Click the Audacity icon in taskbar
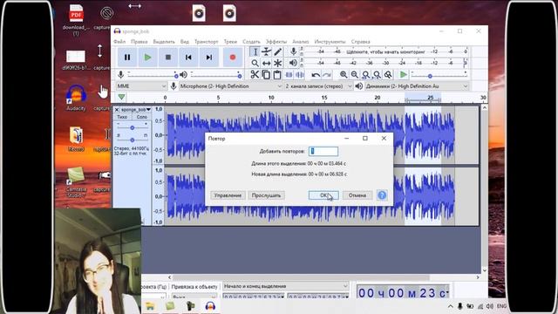Viewport: 558px width, 314px height. coord(210,306)
